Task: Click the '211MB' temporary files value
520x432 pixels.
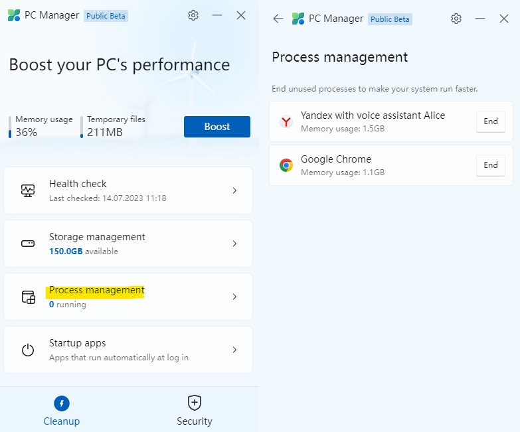Action: [105, 132]
